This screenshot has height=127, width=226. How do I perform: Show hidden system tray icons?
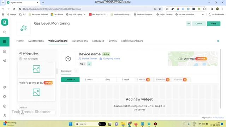click(184, 124)
